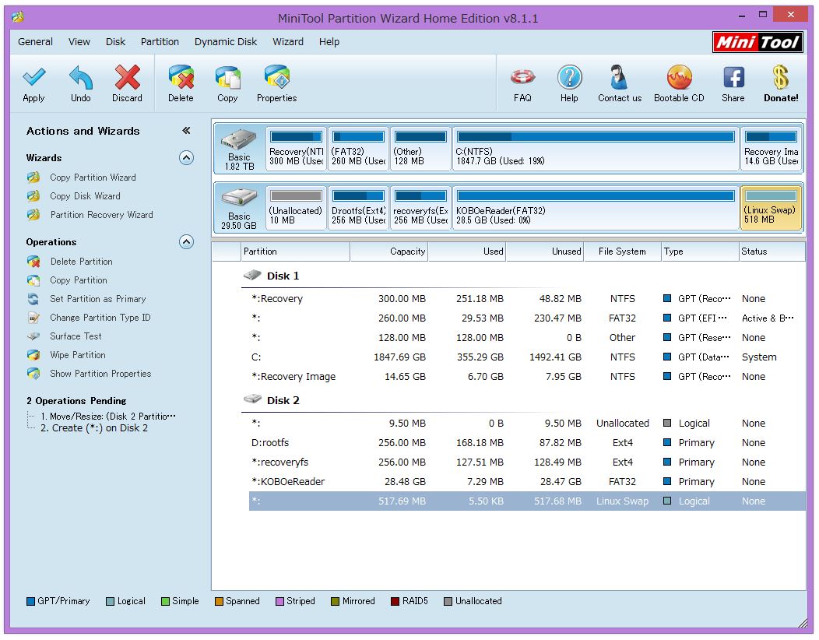The width and height of the screenshot is (819, 640).
Task: Run the Surface Test operation
Action: pyautogui.click(x=76, y=336)
